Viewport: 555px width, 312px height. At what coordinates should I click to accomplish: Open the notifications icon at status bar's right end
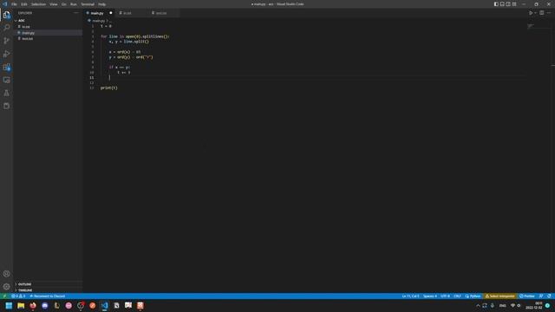549,296
